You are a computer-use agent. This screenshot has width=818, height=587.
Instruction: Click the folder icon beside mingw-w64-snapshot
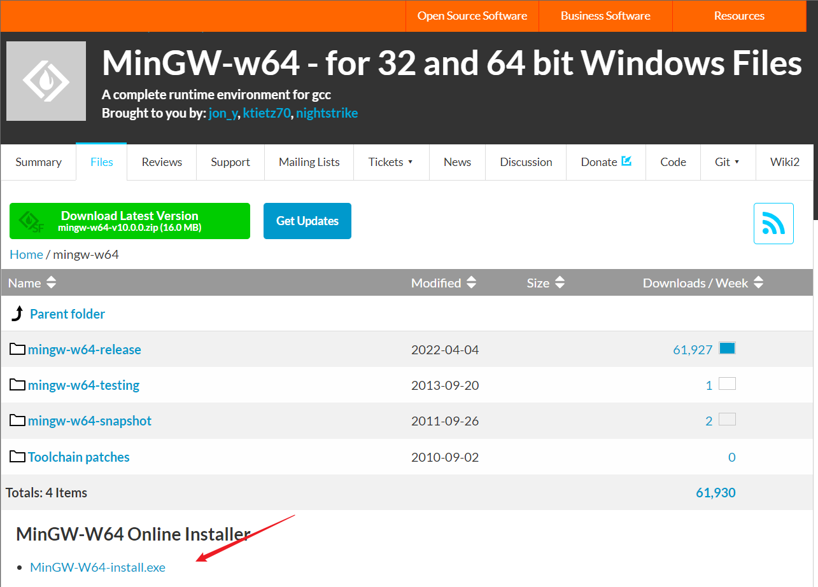[17, 420]
